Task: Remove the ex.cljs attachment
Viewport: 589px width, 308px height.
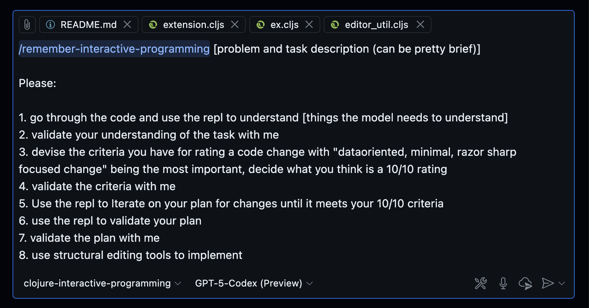Action: pyautogui.click(x=309, y=24)
